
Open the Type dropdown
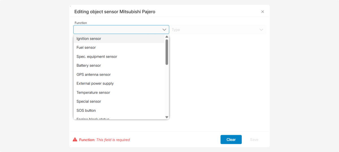point(215,30)
